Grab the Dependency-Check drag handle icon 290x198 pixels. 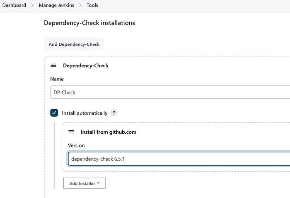(53, 66)
